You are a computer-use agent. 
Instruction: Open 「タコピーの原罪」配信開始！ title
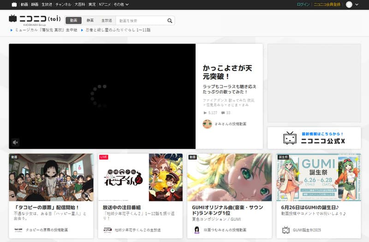coord(47,207)
